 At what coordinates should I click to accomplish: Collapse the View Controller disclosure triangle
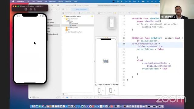[65, 19]
